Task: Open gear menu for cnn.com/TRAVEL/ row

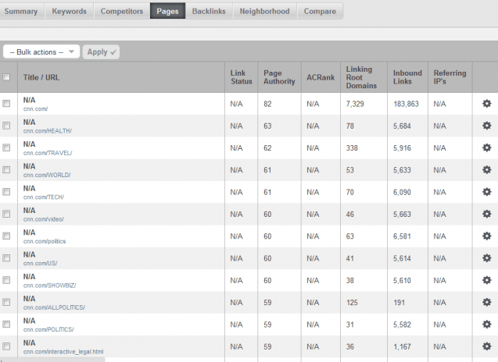Action: (486, 147)
